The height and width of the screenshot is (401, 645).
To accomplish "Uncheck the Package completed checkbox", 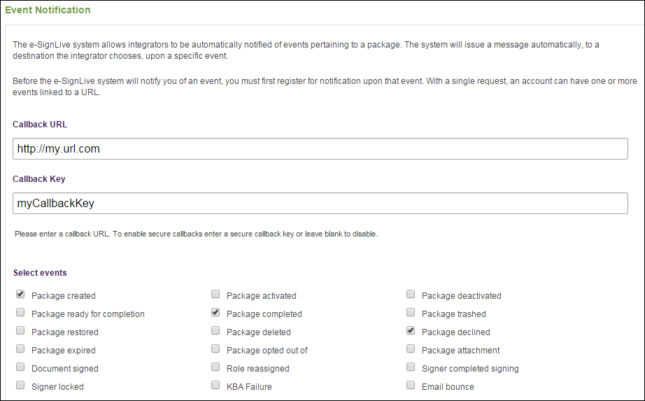I will pyautogui.click(x=215, y=313).
